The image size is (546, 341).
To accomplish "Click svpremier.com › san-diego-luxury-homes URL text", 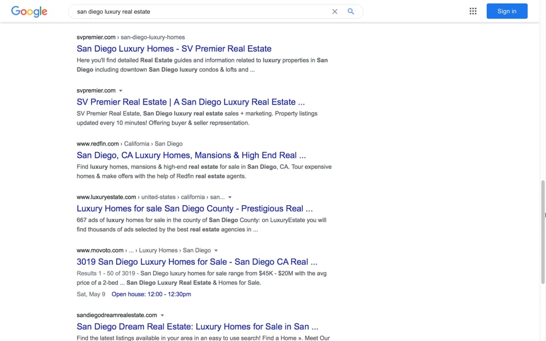I will click(x=131, y=38).
